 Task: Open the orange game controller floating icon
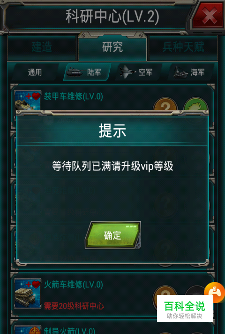click(215, 292)
